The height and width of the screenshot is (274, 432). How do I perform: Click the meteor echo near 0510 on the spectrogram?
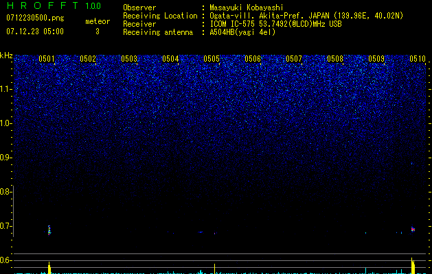point(413,229)
